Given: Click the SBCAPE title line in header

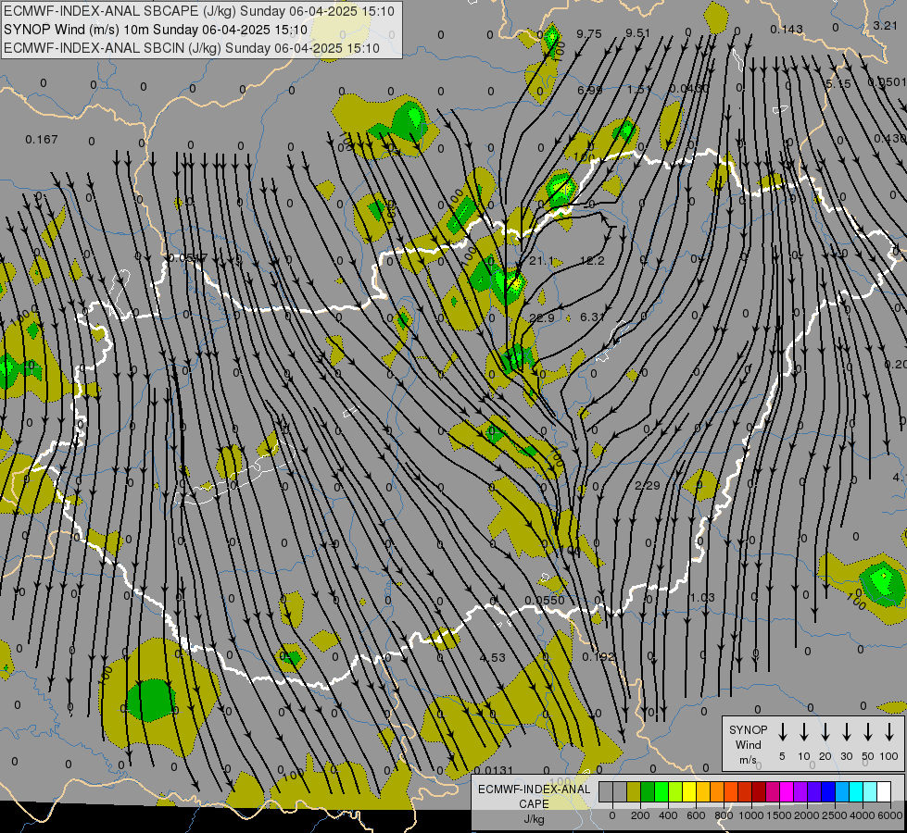Looking at the screenshot, I should coord(199,11).
